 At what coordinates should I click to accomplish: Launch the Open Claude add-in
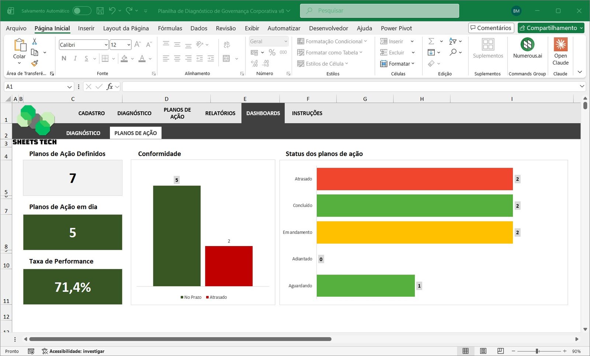click(x=560, y=52)
